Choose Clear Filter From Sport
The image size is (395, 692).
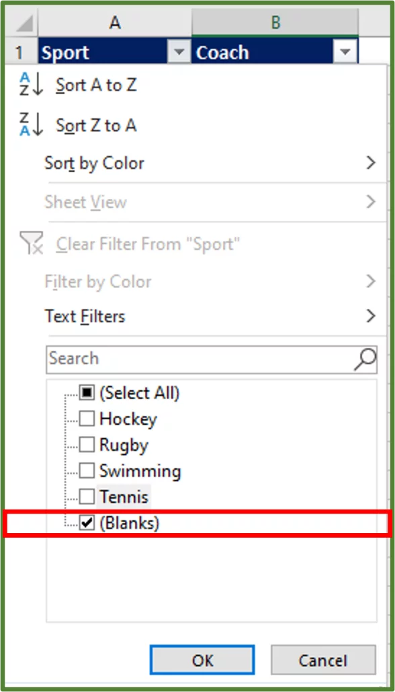(x=148, y=244)
